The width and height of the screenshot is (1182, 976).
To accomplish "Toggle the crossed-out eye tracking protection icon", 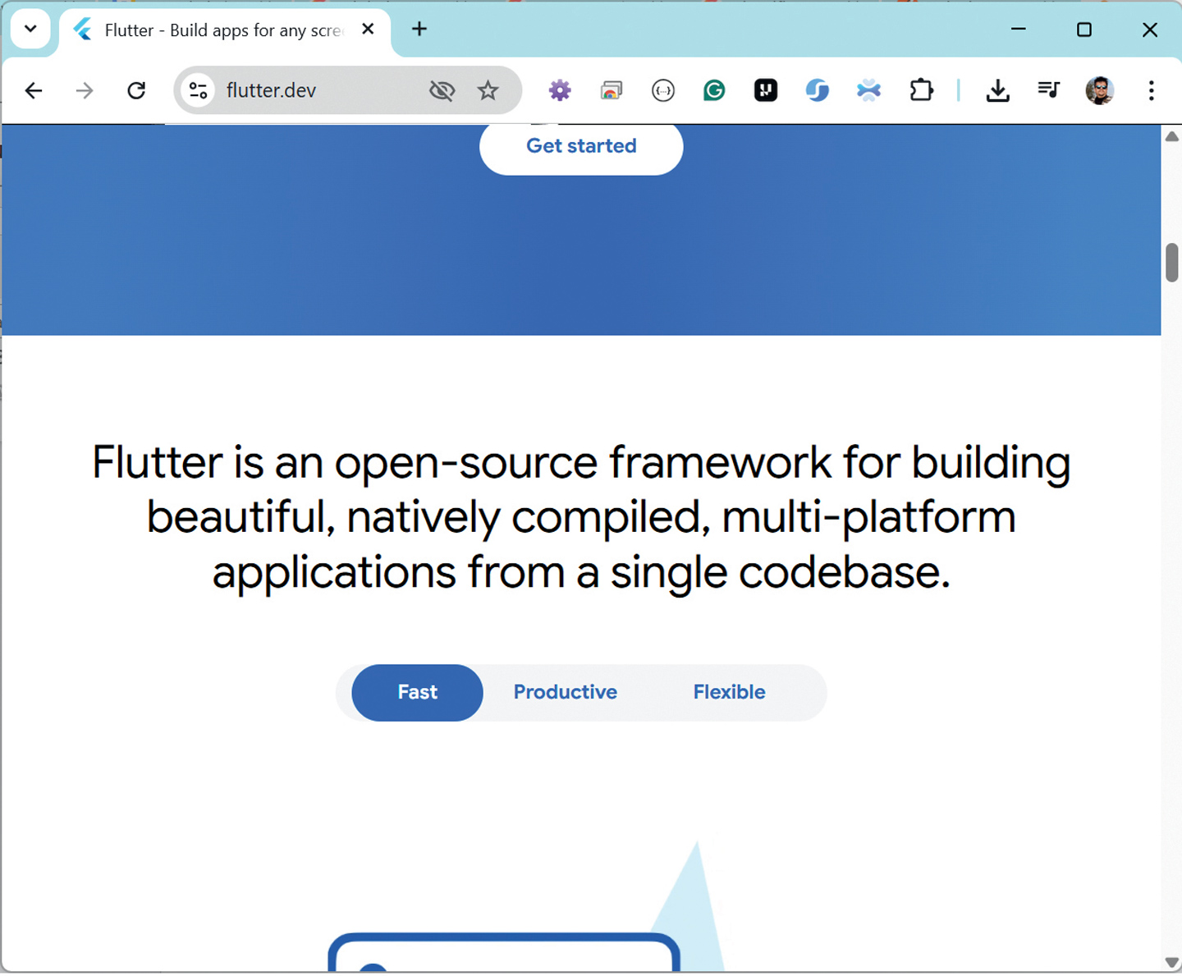I will coord(442,90).
